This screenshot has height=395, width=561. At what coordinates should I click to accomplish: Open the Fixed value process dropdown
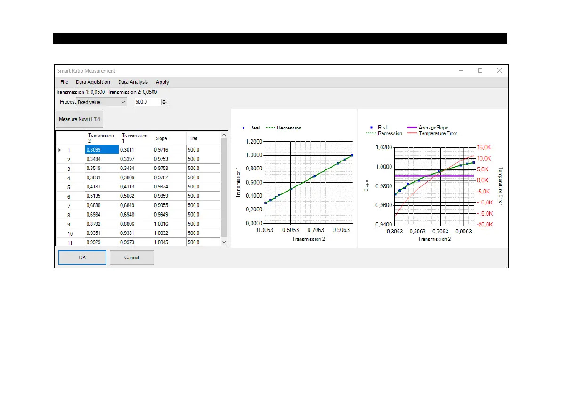(x=102, y=102)
